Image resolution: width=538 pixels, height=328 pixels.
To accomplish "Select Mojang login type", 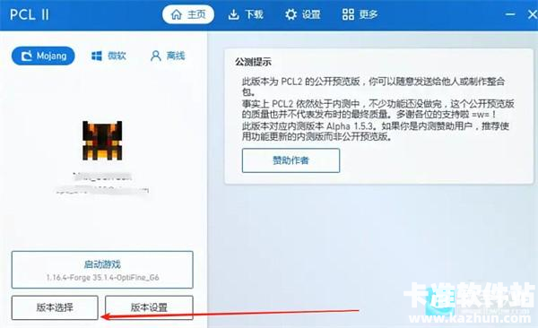I will 43,56.
